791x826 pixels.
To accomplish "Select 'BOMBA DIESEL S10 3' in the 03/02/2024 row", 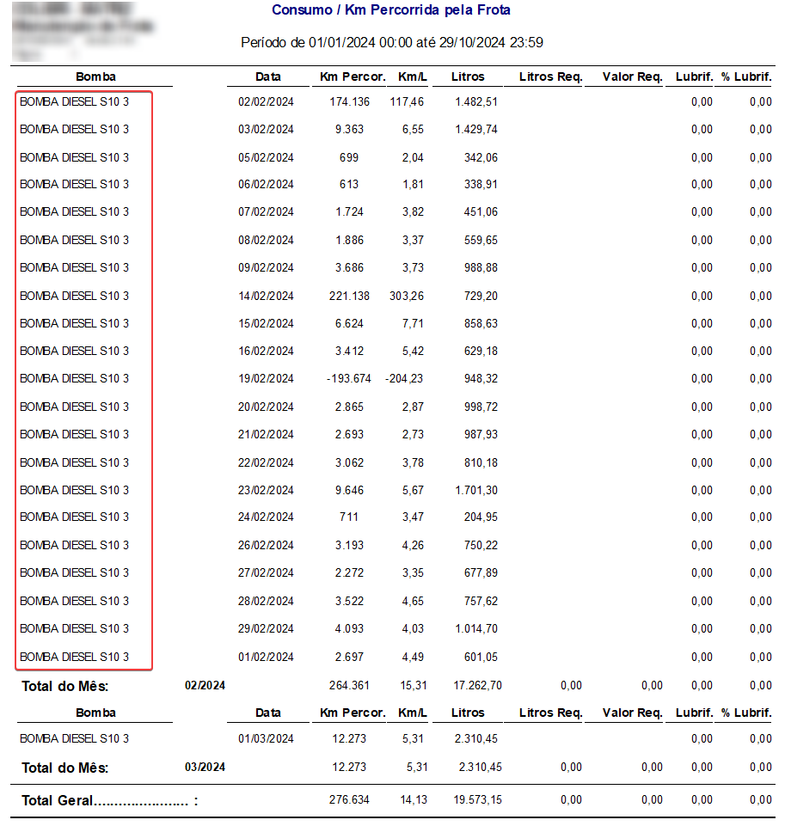I will [x=74, y=129].
